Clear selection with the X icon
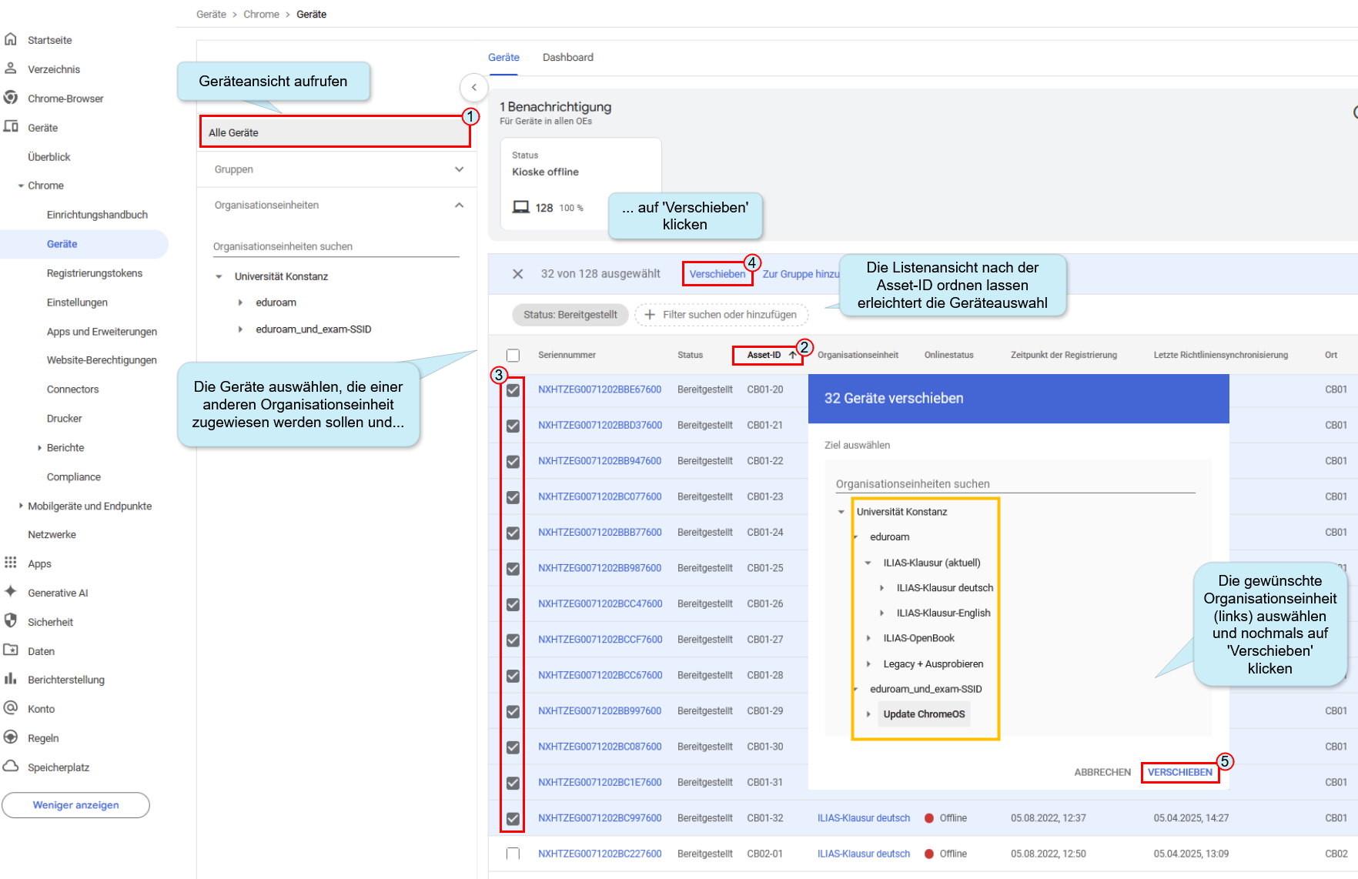The image size is (1358, 879). 518,274
